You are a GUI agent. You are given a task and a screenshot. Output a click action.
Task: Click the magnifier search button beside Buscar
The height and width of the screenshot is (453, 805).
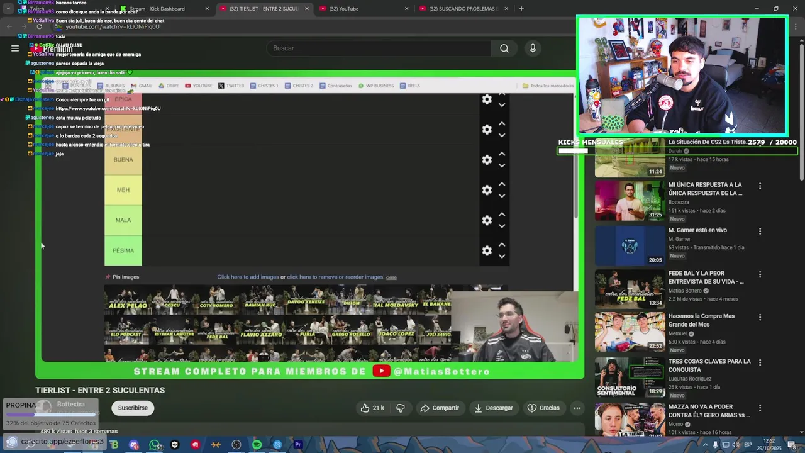pyautogui.click(x=504, y=48)
